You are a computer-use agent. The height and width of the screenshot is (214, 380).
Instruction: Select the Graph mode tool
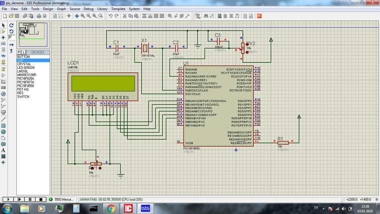(x=4, y=81)
